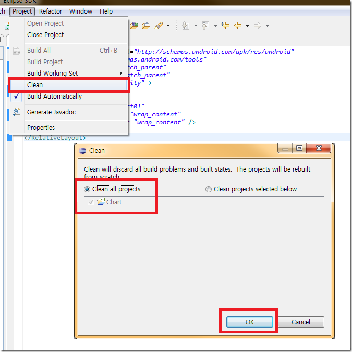The width and height of the screenshot is (352, 352).
Task: Click the Previous Annotation toolbar icon
Action: pyautogui.click(x=205, y=26)
